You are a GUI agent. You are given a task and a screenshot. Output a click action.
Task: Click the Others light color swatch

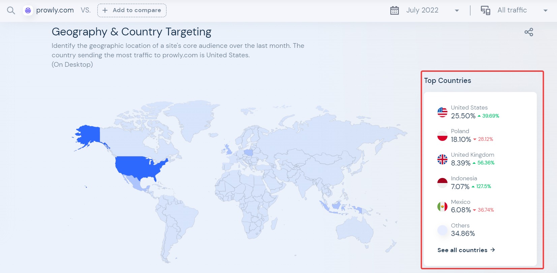point(442,230)
